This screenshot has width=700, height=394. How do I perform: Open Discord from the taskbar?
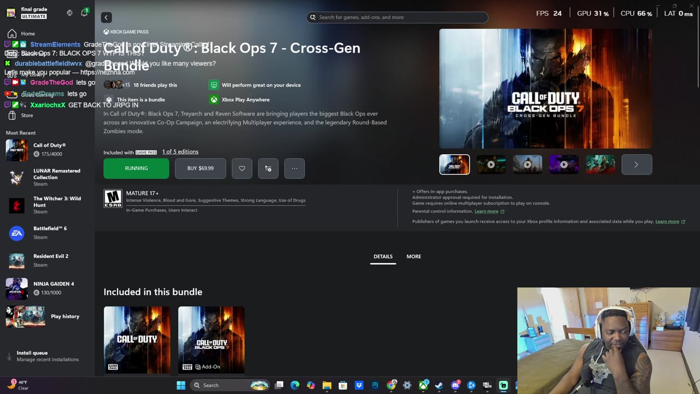point(455,385)
